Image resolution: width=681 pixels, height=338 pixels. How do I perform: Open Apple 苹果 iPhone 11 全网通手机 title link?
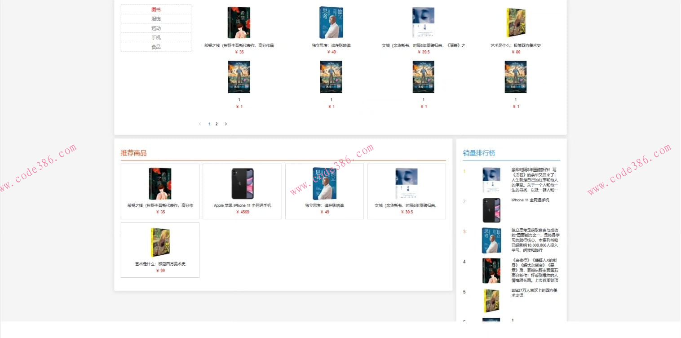click(x=243, y=205)
